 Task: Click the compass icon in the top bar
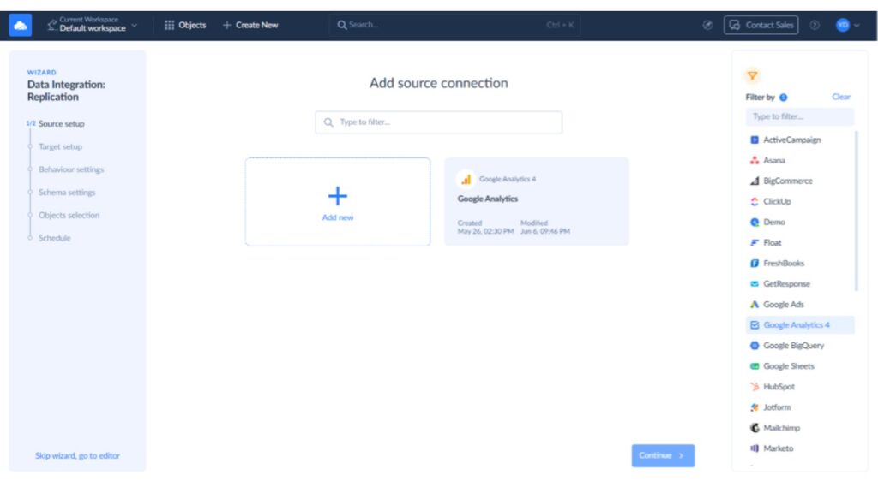[x=707, y=25]
